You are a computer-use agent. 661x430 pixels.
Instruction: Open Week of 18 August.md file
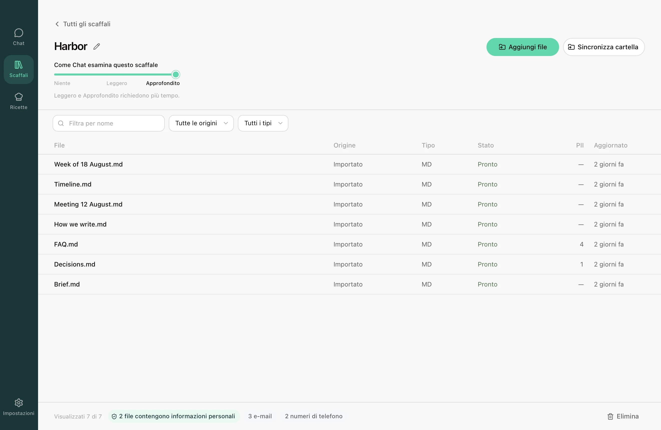tap(349, 164)
